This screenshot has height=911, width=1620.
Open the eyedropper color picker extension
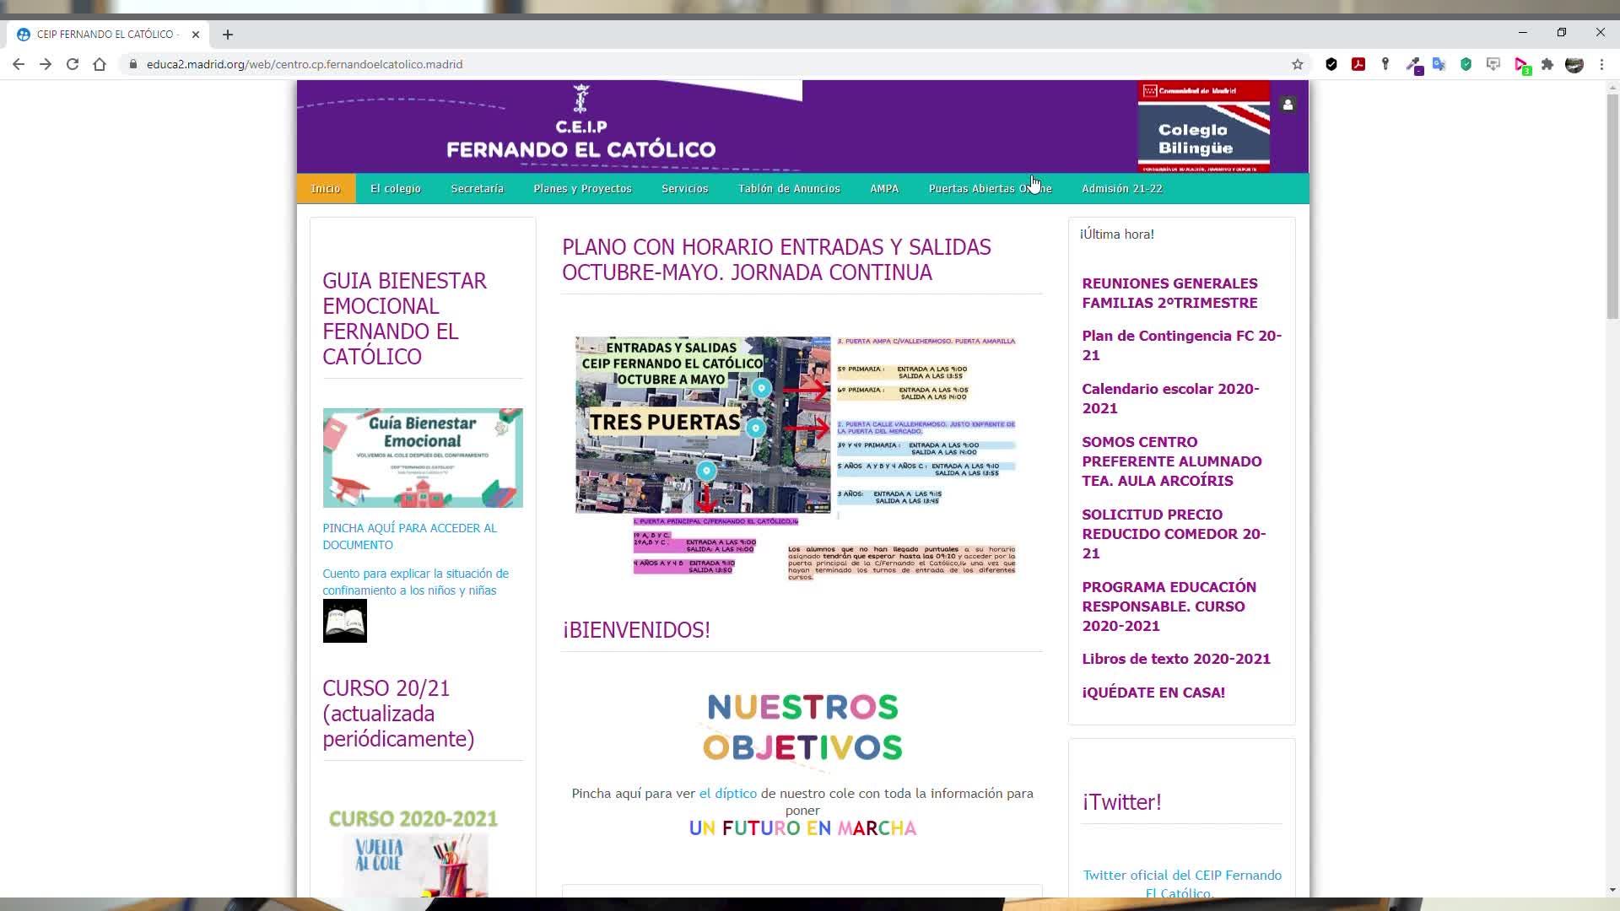pos(1413,65)
